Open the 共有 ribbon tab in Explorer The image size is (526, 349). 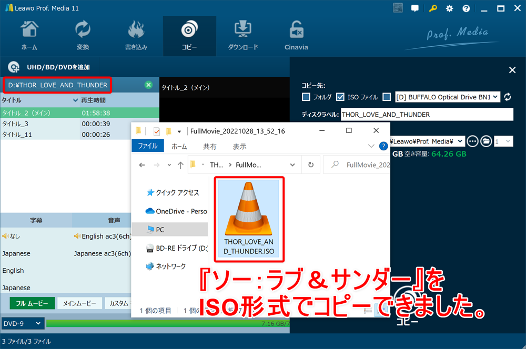point(210,147)
